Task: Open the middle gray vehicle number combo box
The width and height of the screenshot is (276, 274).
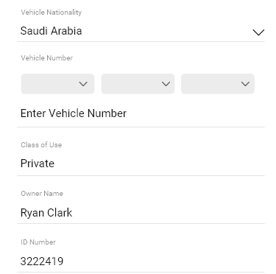Action: click(x=138, y=84)
